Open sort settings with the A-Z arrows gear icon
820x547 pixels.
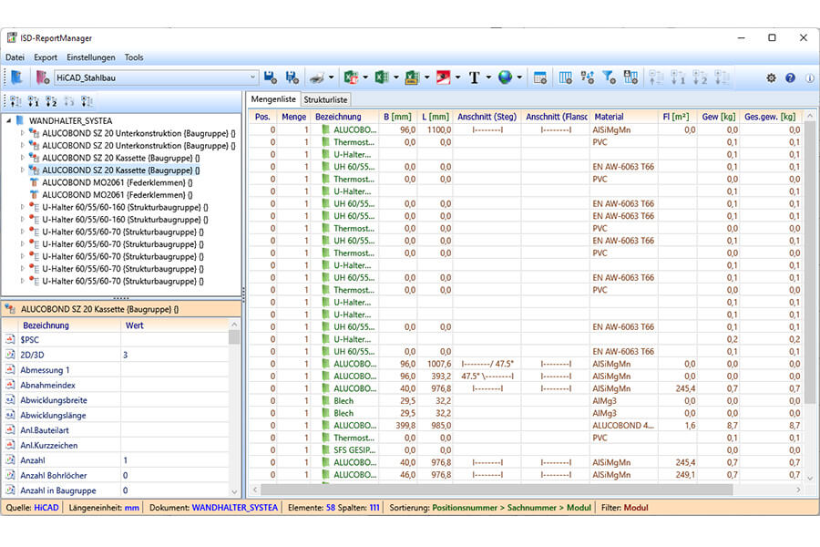coord(588,77)
